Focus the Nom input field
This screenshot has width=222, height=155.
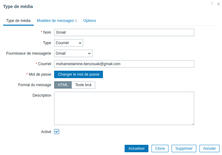(124, 32)
